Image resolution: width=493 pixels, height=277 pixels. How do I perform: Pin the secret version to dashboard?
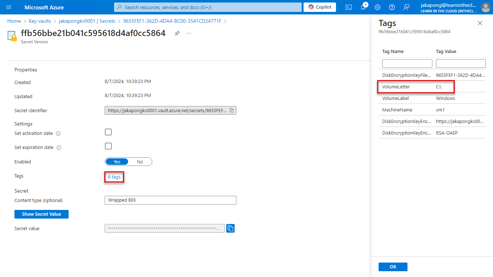click(177, 33)
